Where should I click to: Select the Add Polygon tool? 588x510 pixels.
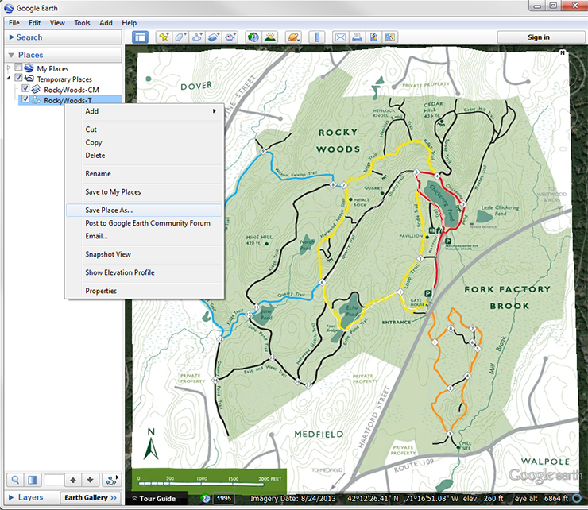click(x=180, y=37)
